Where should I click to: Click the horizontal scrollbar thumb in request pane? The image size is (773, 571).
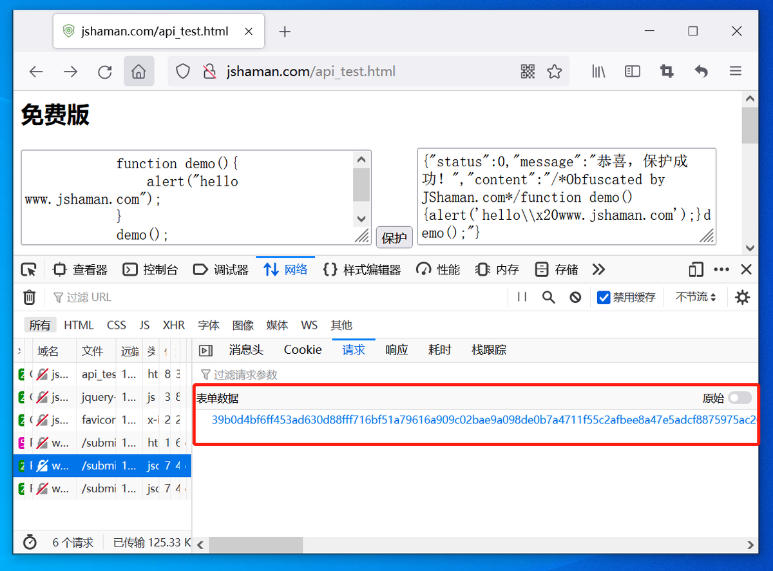click(x=256, y=545)
